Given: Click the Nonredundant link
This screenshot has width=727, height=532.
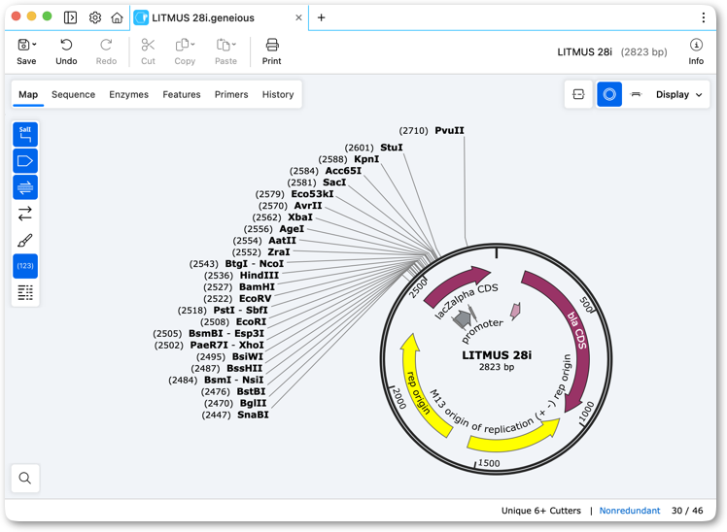Looking at the screenshot, I should click(630, 511).
